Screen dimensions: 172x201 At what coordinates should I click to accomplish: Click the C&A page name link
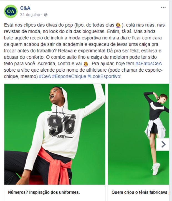(x=25, y=8)
